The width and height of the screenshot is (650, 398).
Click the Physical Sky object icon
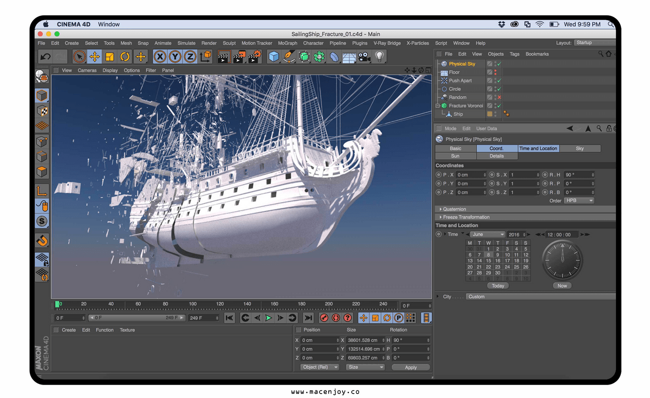[x=444, y=64]
